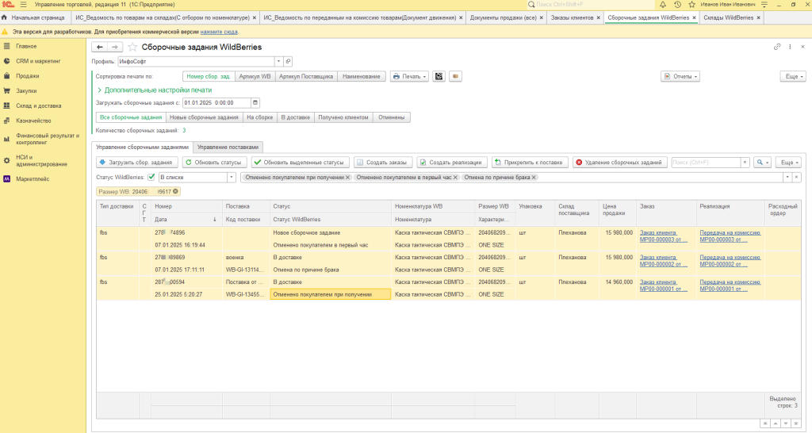The height and width of the screenshot is (433, 812).
Task: Open Главное section in sidebar
Action: click(26, 46)
